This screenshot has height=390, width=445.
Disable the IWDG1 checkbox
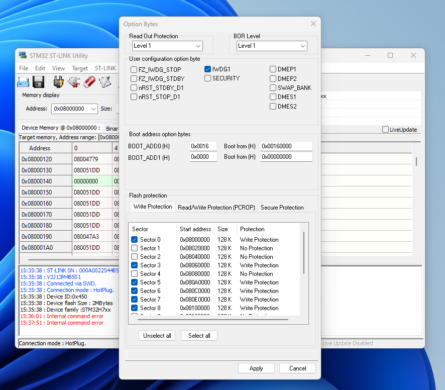207,69
